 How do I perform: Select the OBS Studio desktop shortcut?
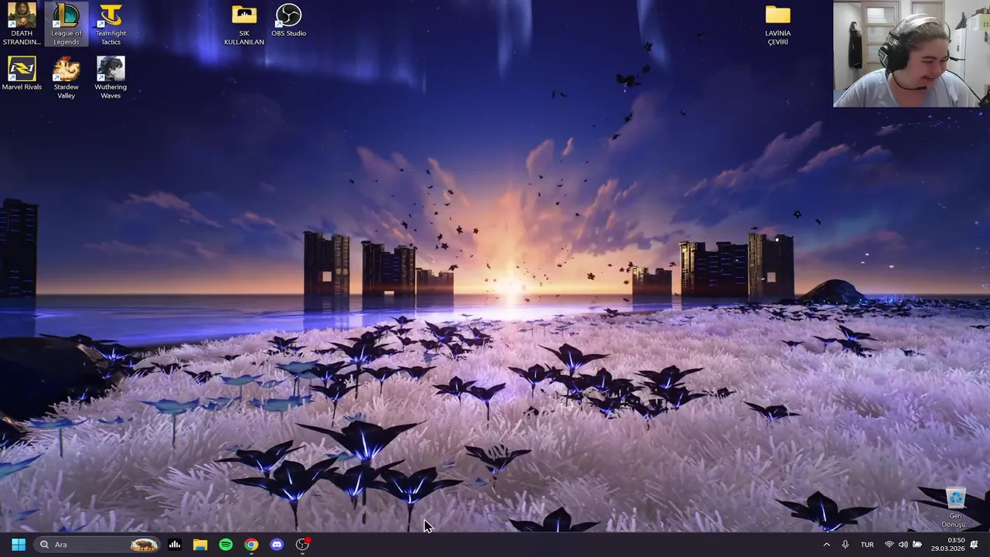pos(288,20)
